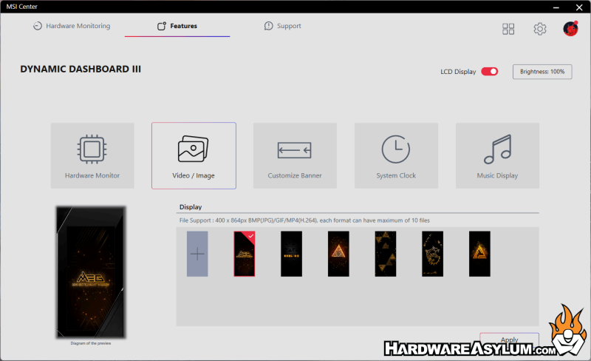The width and height of the screenshot is (591, 361).
Task: Click the Dynamic Dashboard III heading
Action: (81, 69)
